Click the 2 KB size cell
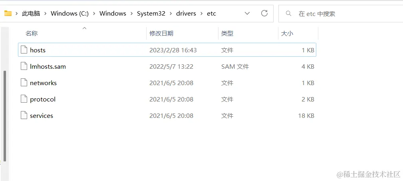This screenshot has height=181, width=403. coord(308,99)
